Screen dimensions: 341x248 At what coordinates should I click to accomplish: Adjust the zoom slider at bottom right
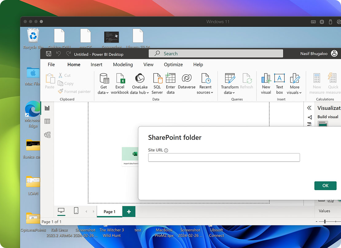click(x=325, y=221)
